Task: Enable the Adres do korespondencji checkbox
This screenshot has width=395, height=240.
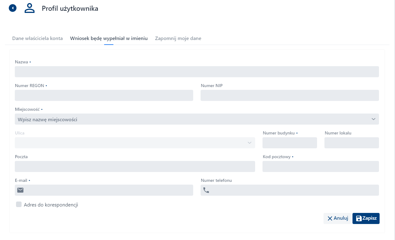Action: (x=19, y=204)
